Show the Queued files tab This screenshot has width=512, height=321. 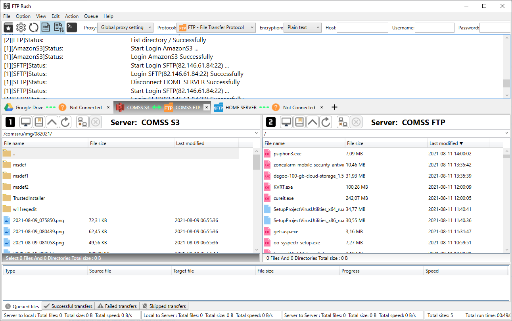[x=22, y=306]
